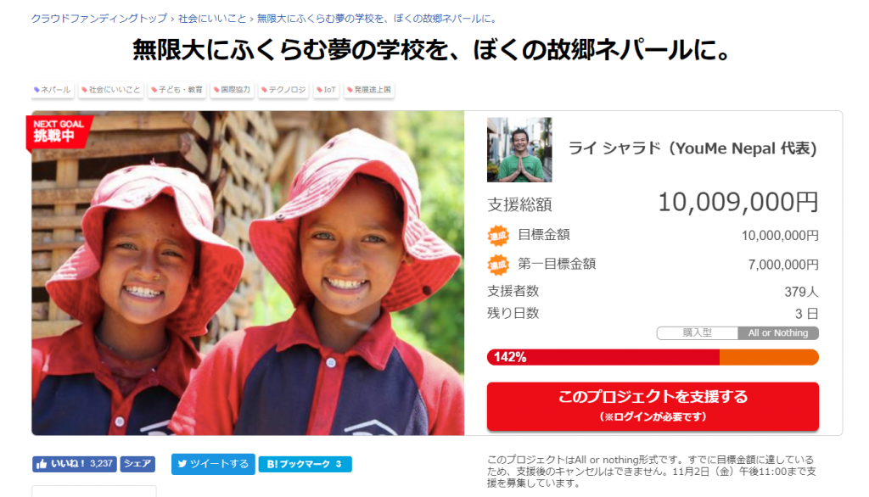Viewport: 869px width, 497px height.
Task: Open the ネパール tag
Action: coord(53,90)
